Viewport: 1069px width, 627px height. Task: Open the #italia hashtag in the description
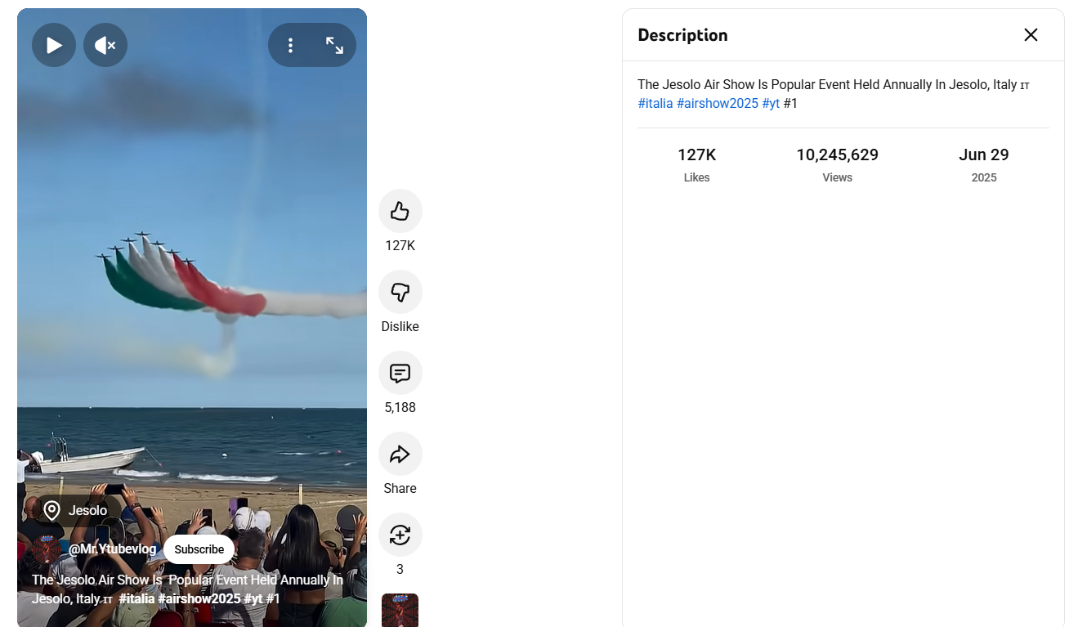pyautogui.click(x=655, y=104)
